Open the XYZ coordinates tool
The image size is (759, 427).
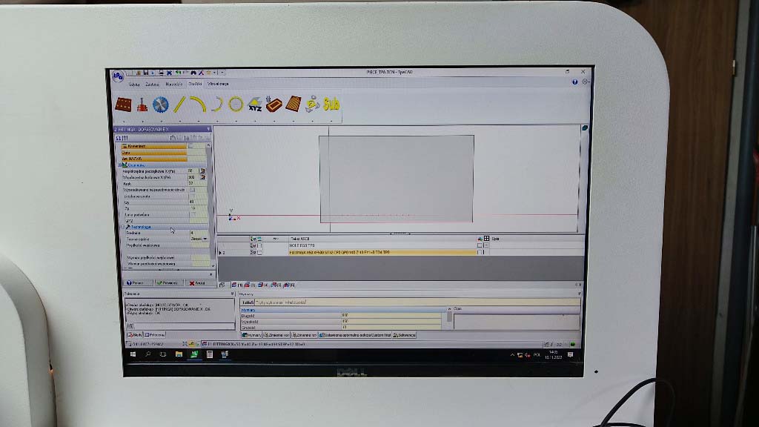(256, 105)
